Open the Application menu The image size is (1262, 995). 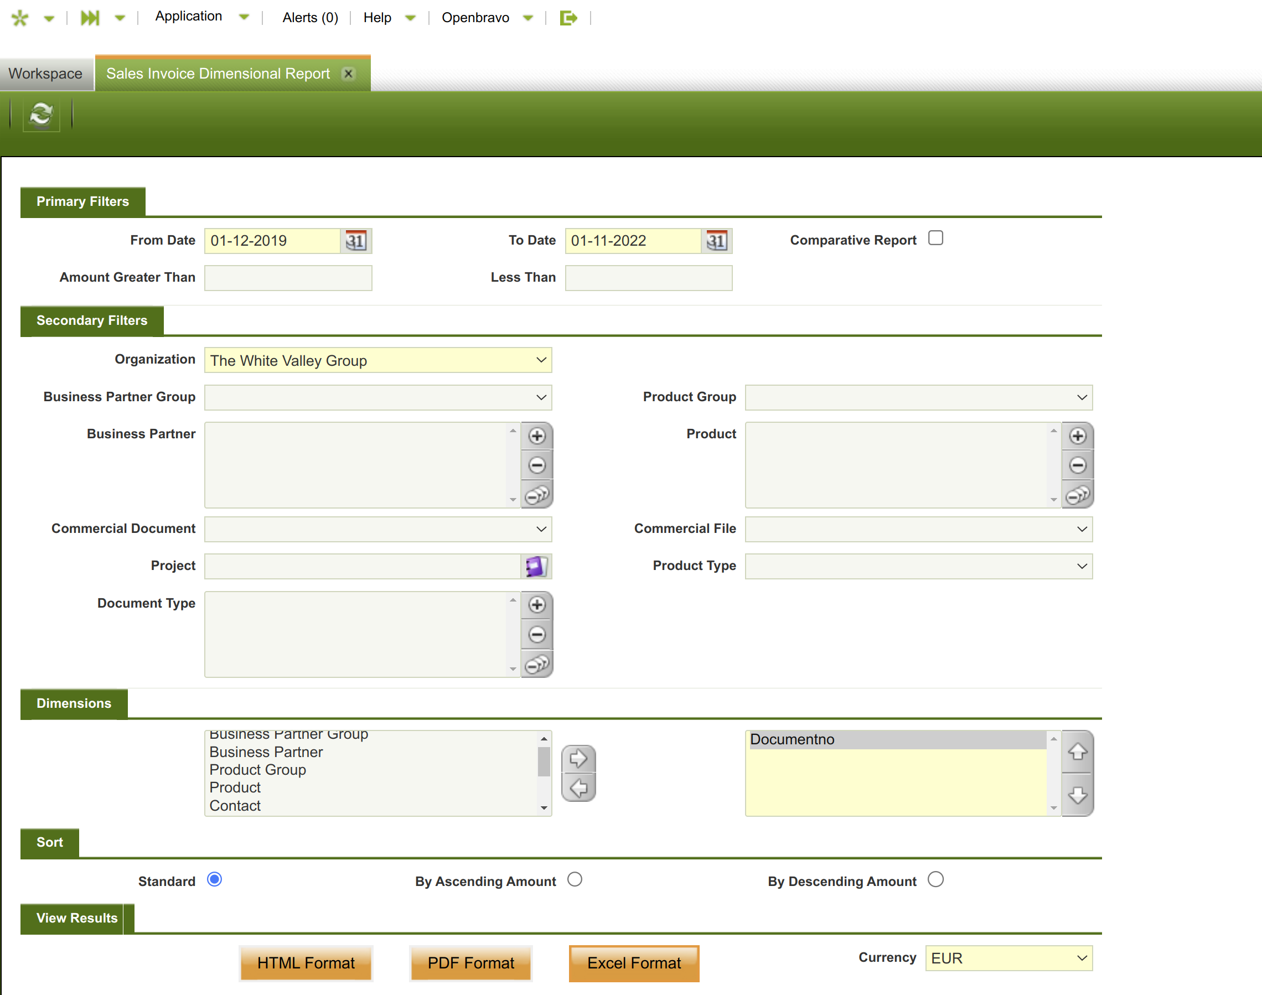point(188,17)
